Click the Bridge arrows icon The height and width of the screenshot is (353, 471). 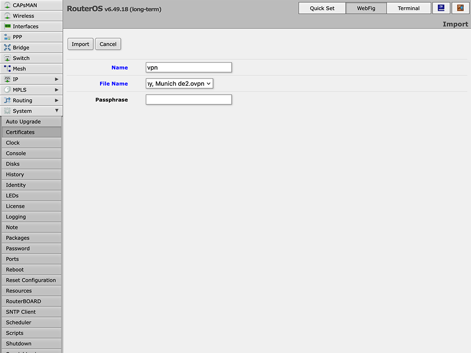7,48
